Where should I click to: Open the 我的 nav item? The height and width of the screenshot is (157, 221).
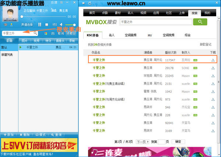click(x=207, y=13)
